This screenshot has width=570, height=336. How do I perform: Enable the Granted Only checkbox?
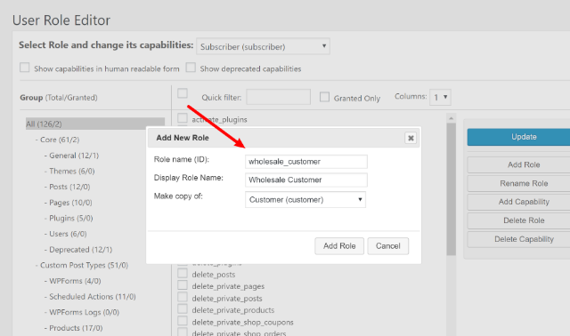click(324, 97)
